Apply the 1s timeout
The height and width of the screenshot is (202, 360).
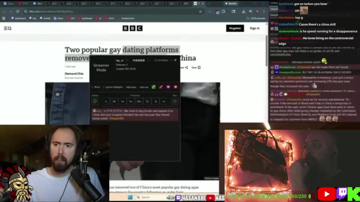pyautogui.click(x=106, y=101)
